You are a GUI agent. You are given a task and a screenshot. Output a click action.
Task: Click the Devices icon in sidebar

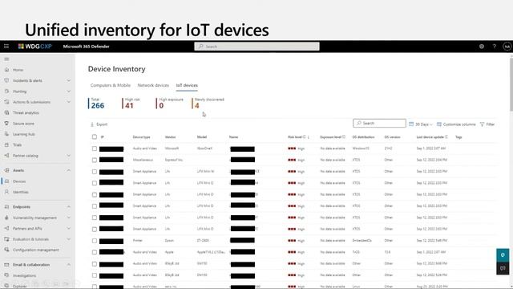[x=6, y=181]
